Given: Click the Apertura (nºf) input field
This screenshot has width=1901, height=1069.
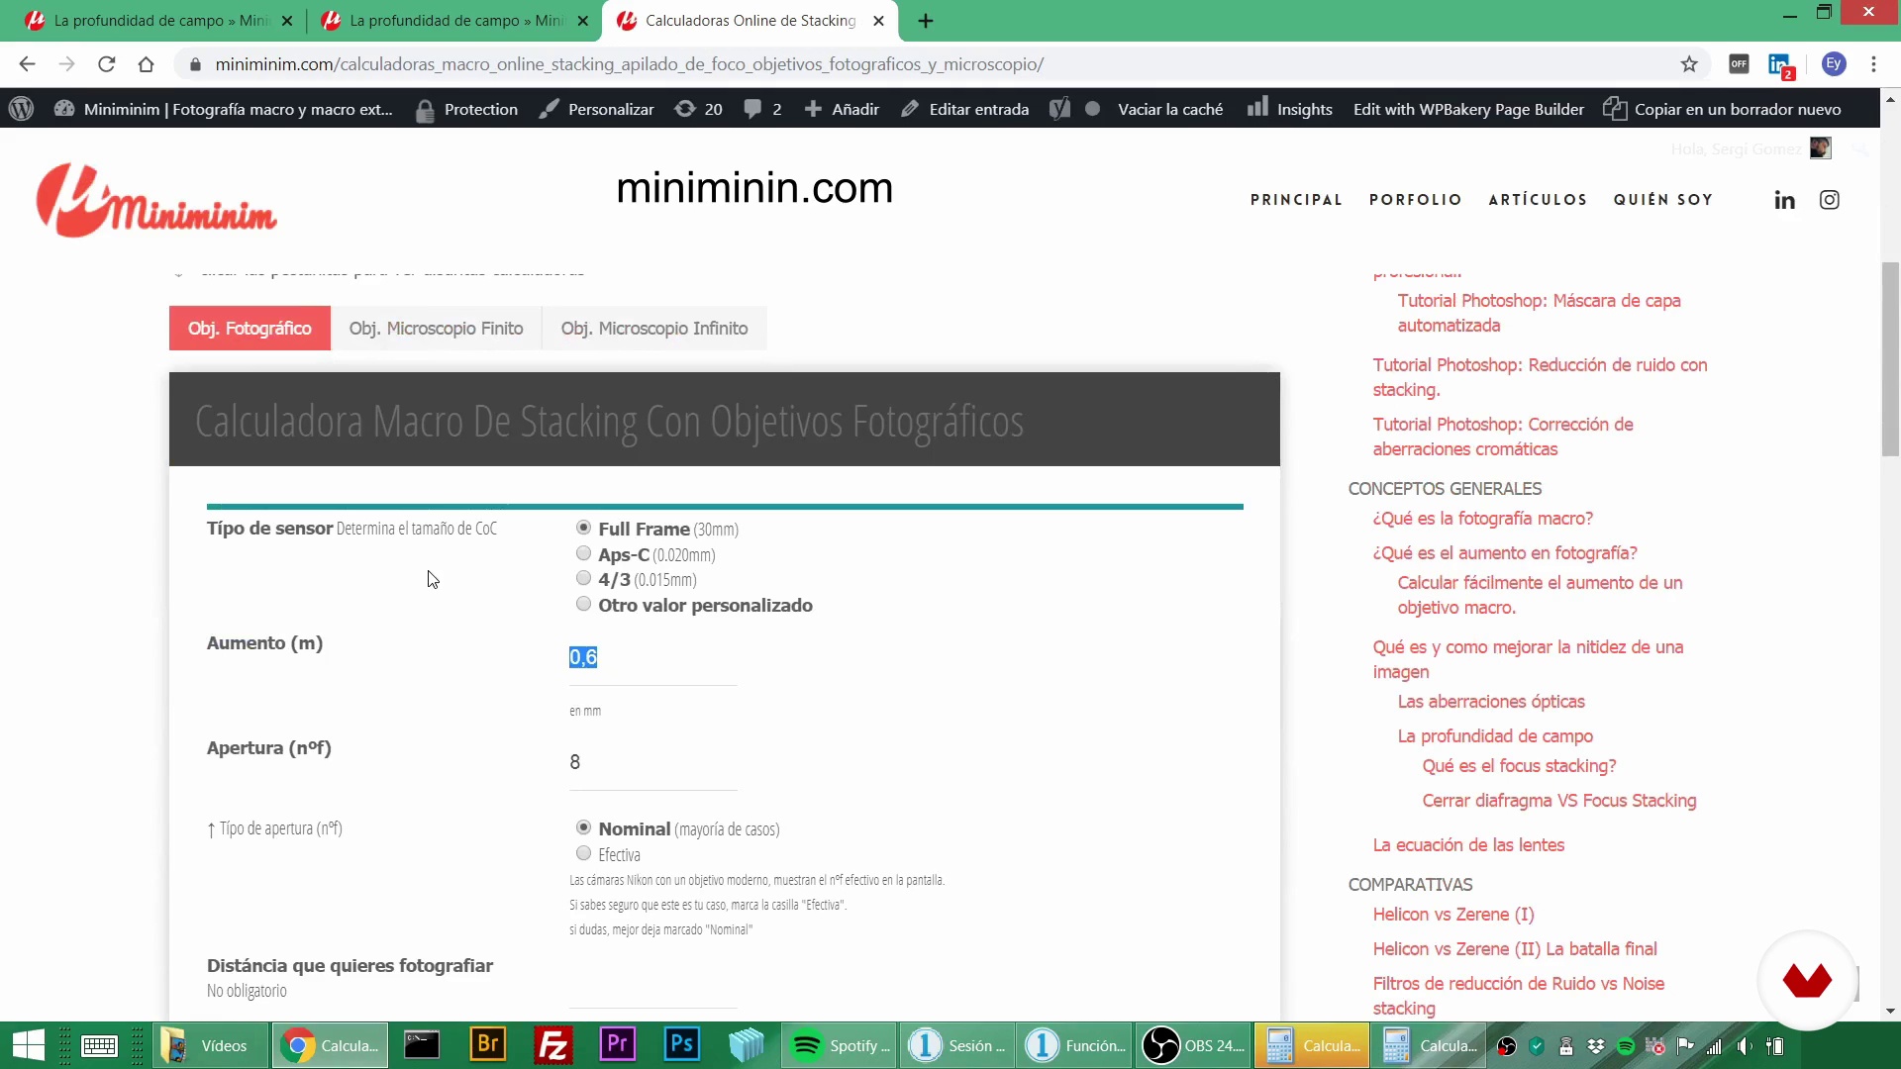Looking at the screenshot, I should point(652,763).
